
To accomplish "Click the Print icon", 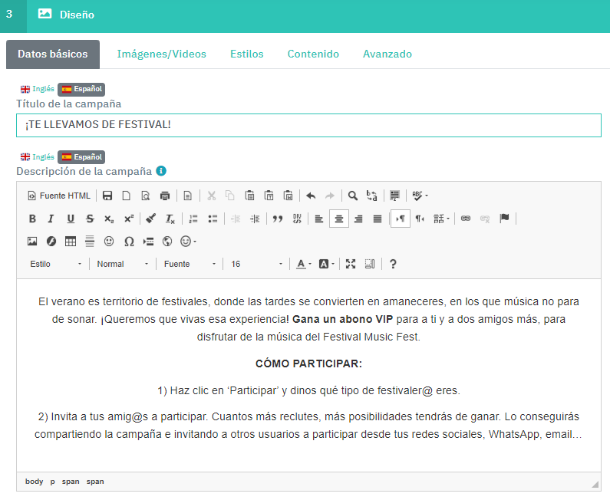I will coord(165,196).
